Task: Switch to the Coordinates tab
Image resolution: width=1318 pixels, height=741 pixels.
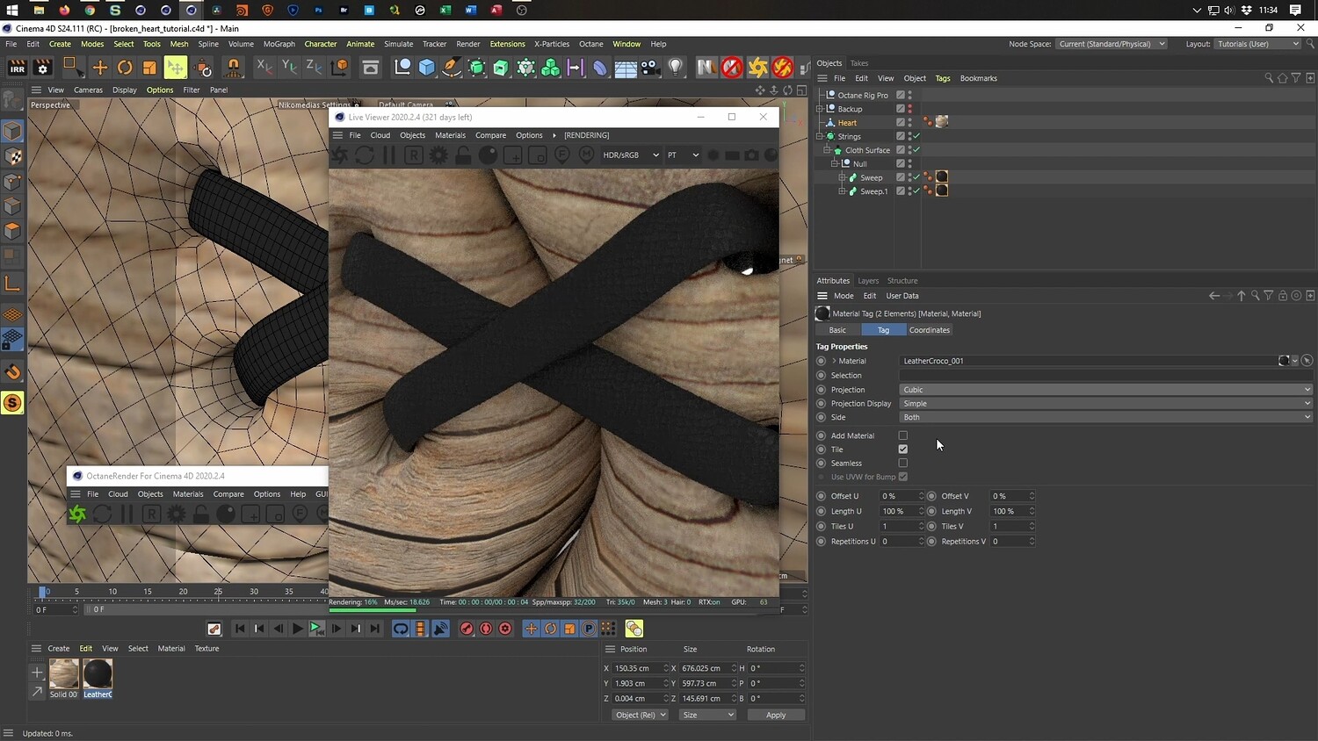Action: [929, 330]
